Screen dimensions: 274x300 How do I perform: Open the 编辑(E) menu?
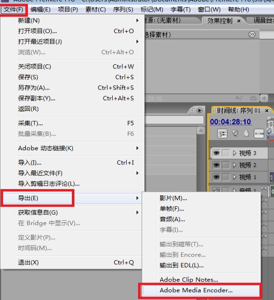40,9
